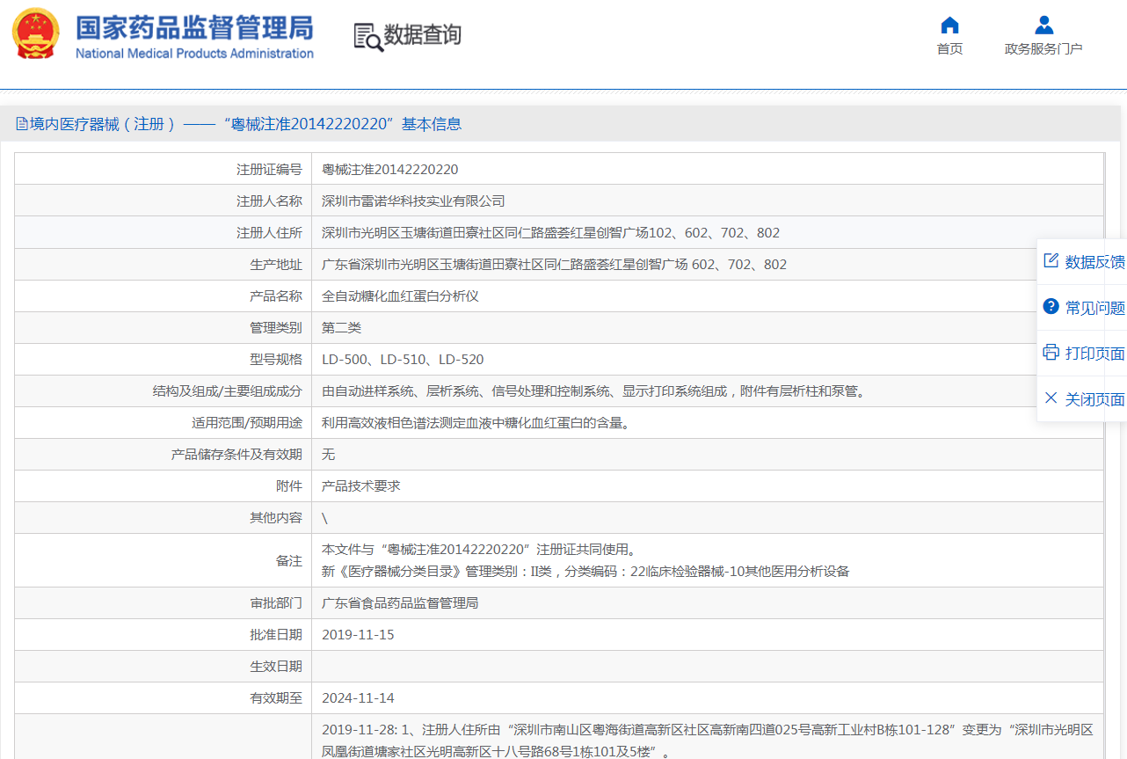Click the 适用范围/预期用途 label

click(247, 423)
